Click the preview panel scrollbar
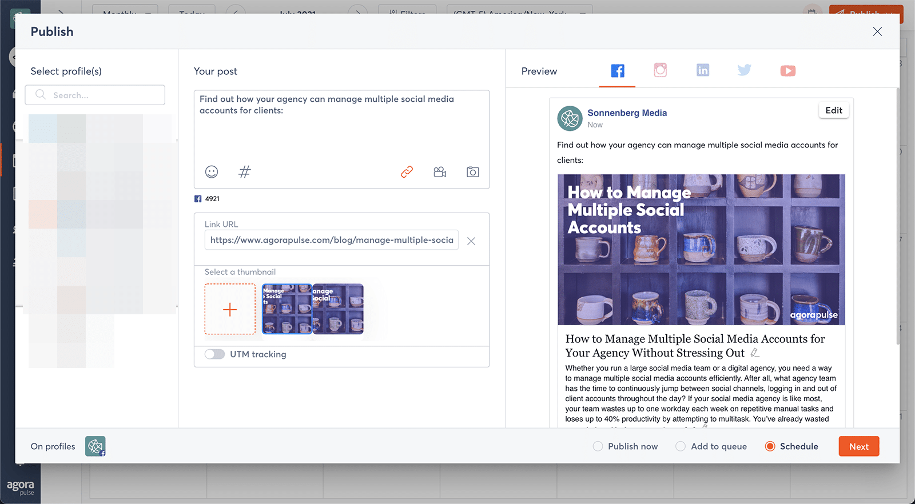Screen dimensions: 915x504 (897, 216)
